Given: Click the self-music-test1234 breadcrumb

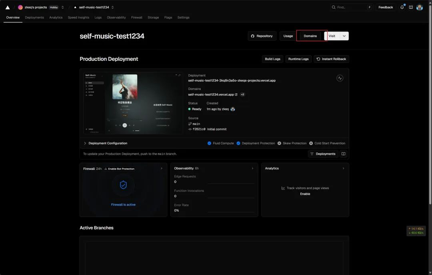Looking at the screenshot, I should [x=94, y=8].
